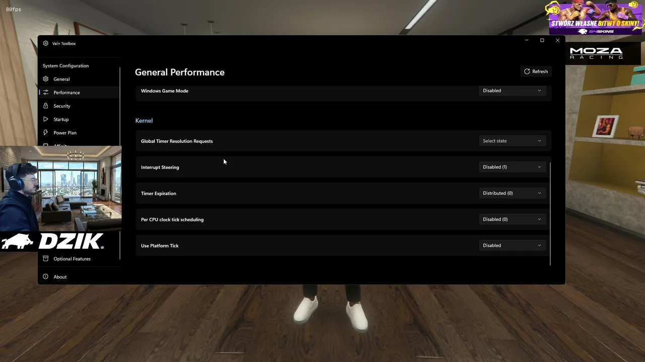Click the General gear icon in sidebar
645x362 pixels.
pyautogui.click(x=46, y=79)
